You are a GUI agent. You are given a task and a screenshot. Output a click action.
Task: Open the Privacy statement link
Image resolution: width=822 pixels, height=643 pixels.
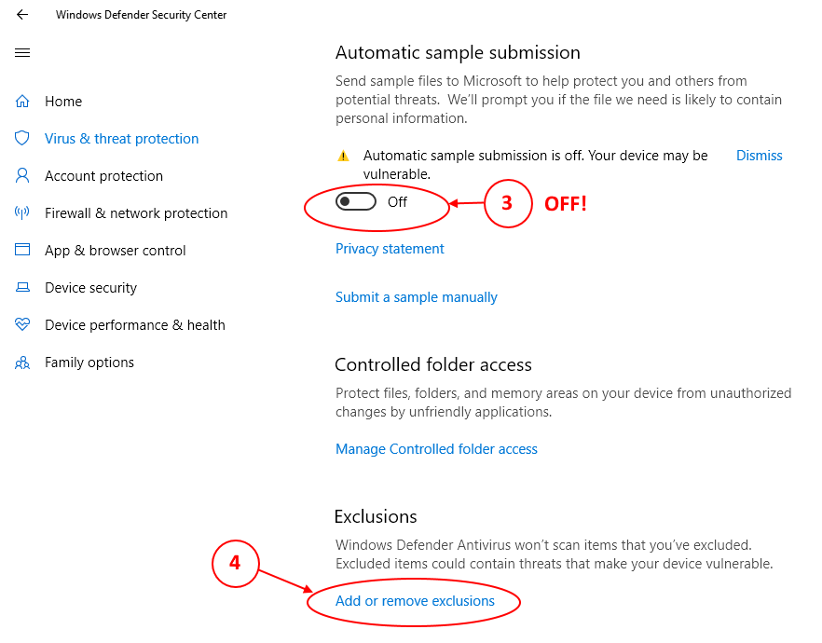click(390, 249)
